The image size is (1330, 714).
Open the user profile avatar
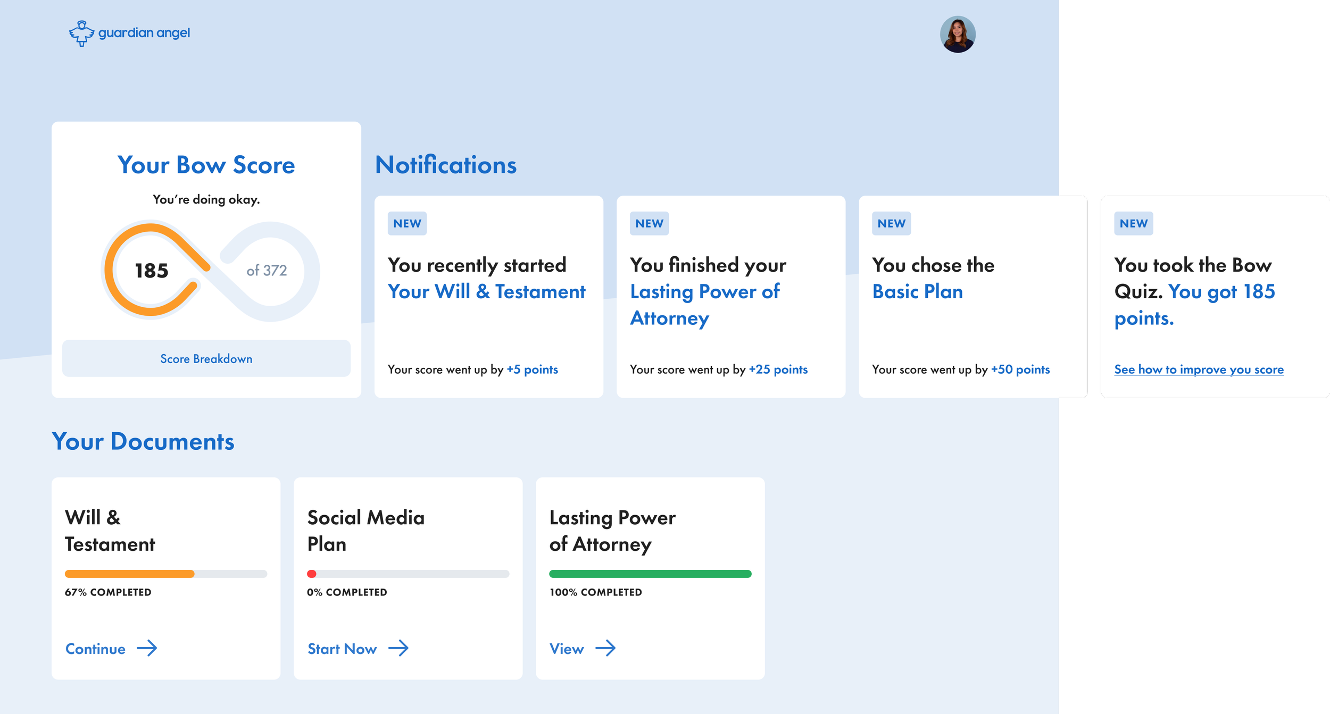957,35
